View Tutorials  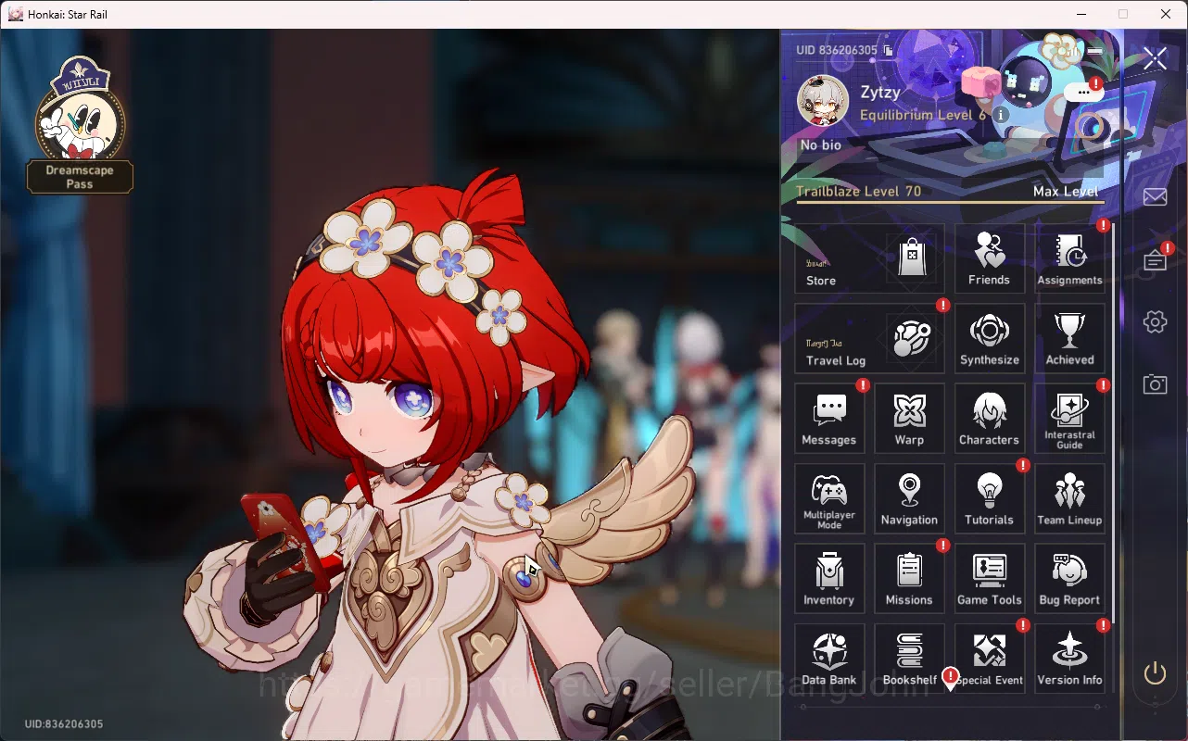[x=990, y=498]
